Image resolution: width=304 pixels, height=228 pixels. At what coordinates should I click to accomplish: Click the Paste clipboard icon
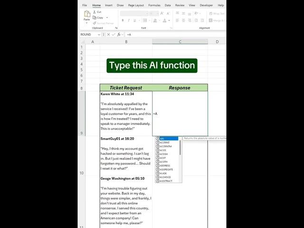[87, 14]
